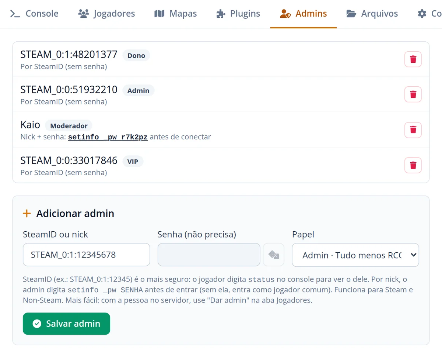This screenshot has width=442, height=349.
Task: Click the VIP role badge
Action: coord(133,162)
